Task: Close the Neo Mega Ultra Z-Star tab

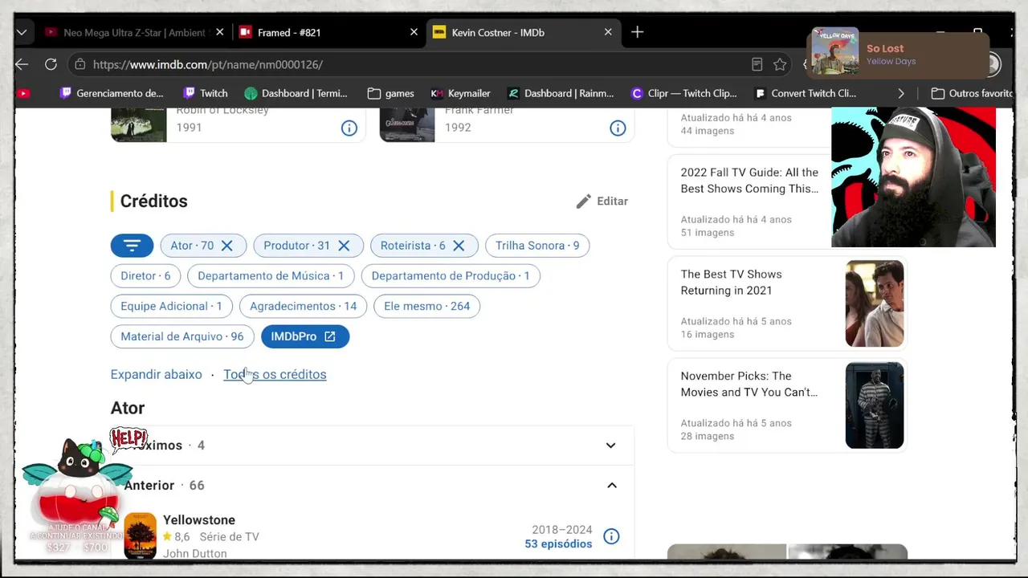Action: click(x=220, y=32)
